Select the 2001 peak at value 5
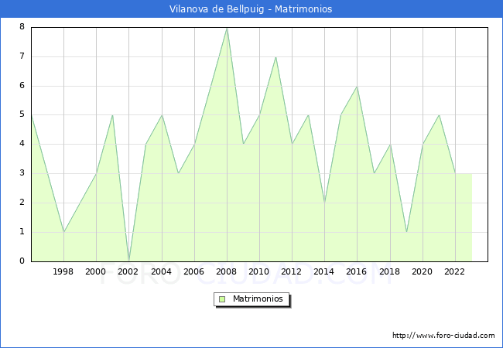Screen dimensions: 503x348 click(x=112, y=115)
